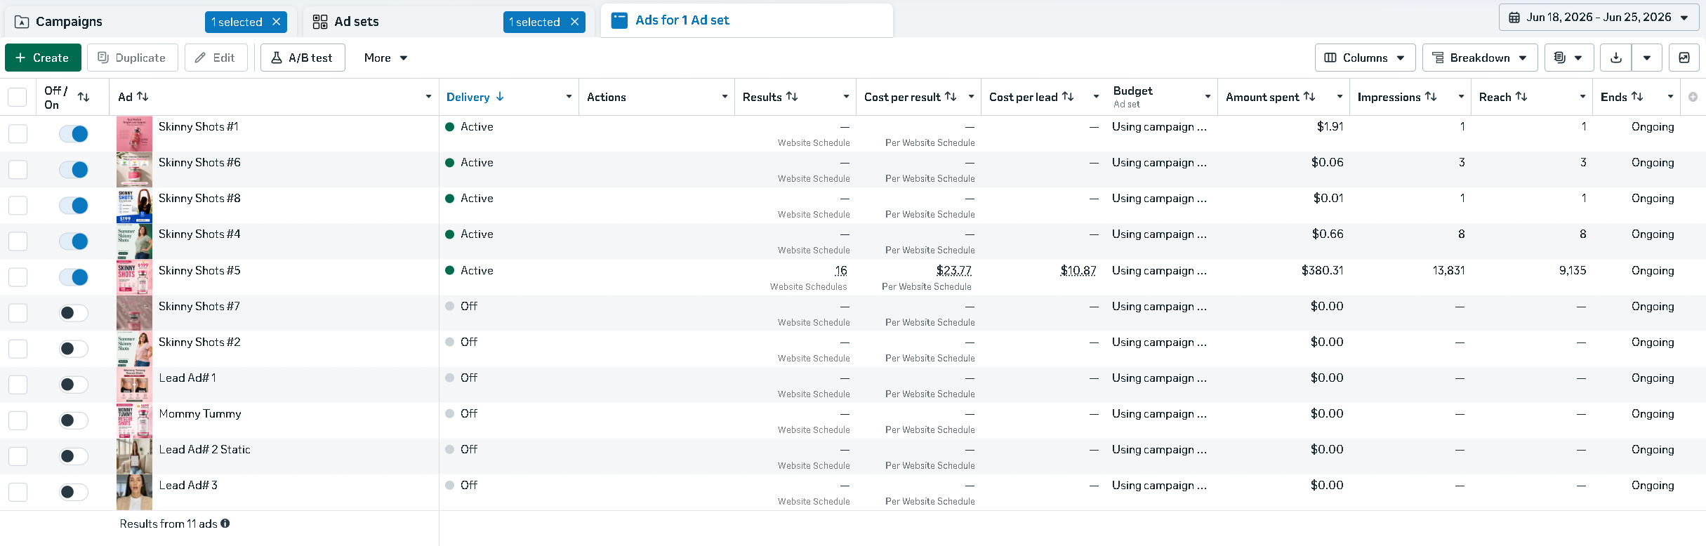The height and width of the screenshot is (546, 1706).
Task: Open the Skinny Shots #8 ad thumbnail
Action: pyautogui.click(x=134, y=206)
